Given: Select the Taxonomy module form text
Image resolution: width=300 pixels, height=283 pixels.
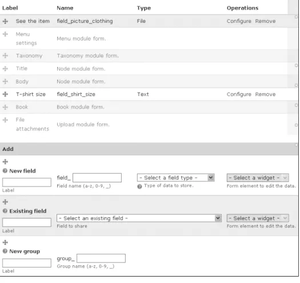Looking at the screenshot, I should click(88, 55).
